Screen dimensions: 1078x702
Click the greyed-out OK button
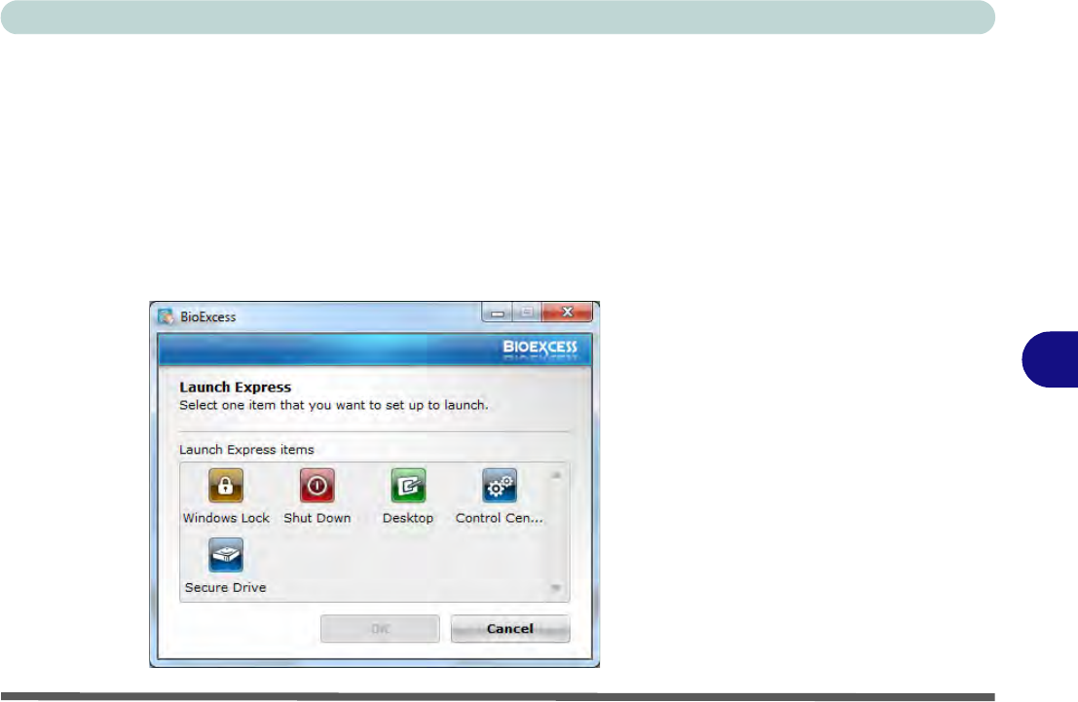380,628
